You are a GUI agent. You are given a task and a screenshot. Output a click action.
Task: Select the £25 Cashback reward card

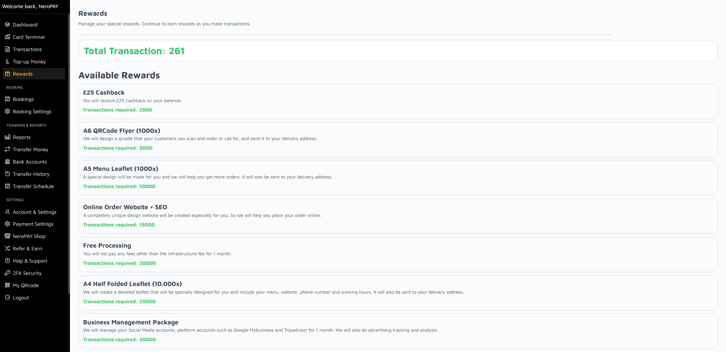(x=398, y=101)
